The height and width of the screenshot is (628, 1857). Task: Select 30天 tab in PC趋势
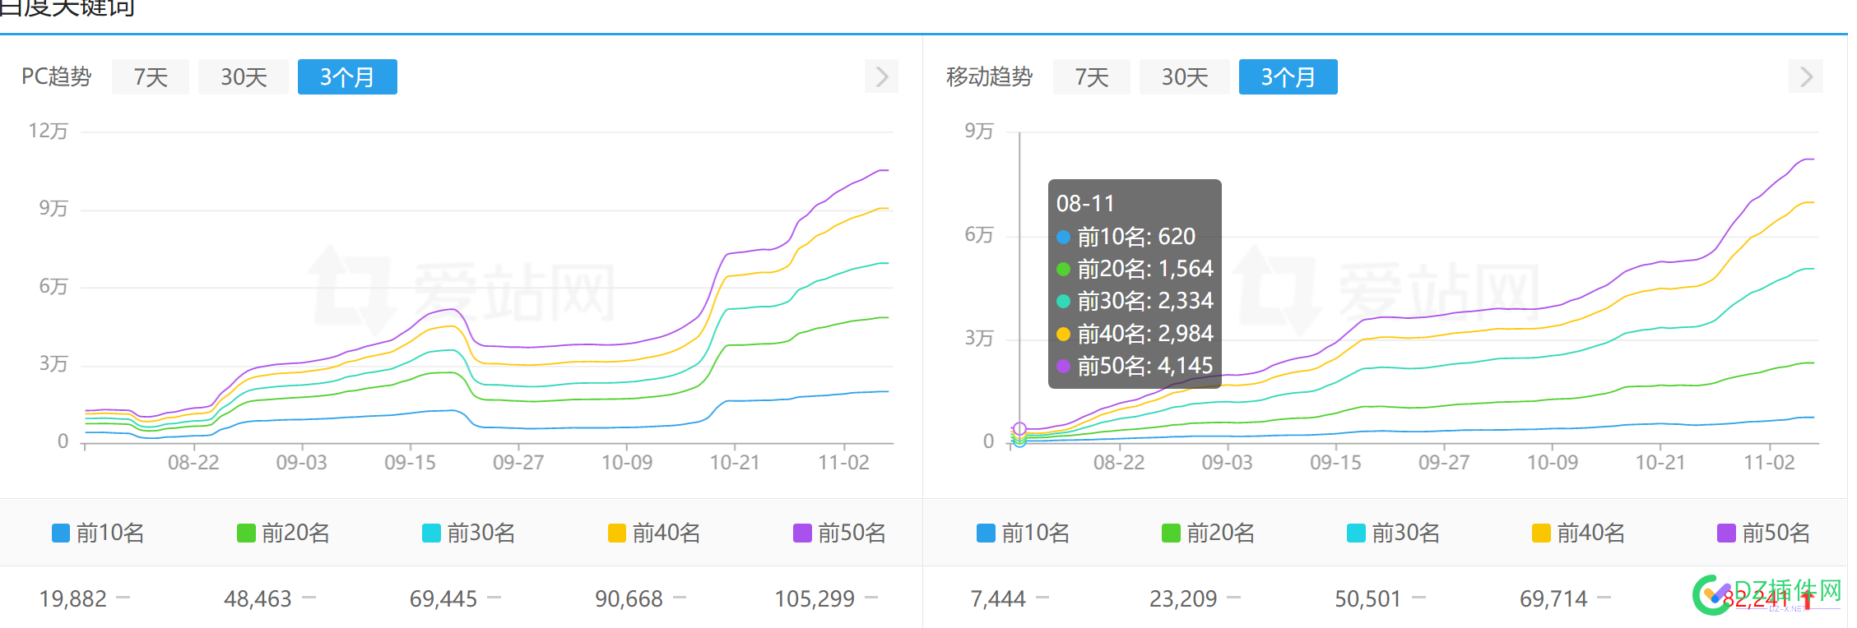click(x=244, y=77)
